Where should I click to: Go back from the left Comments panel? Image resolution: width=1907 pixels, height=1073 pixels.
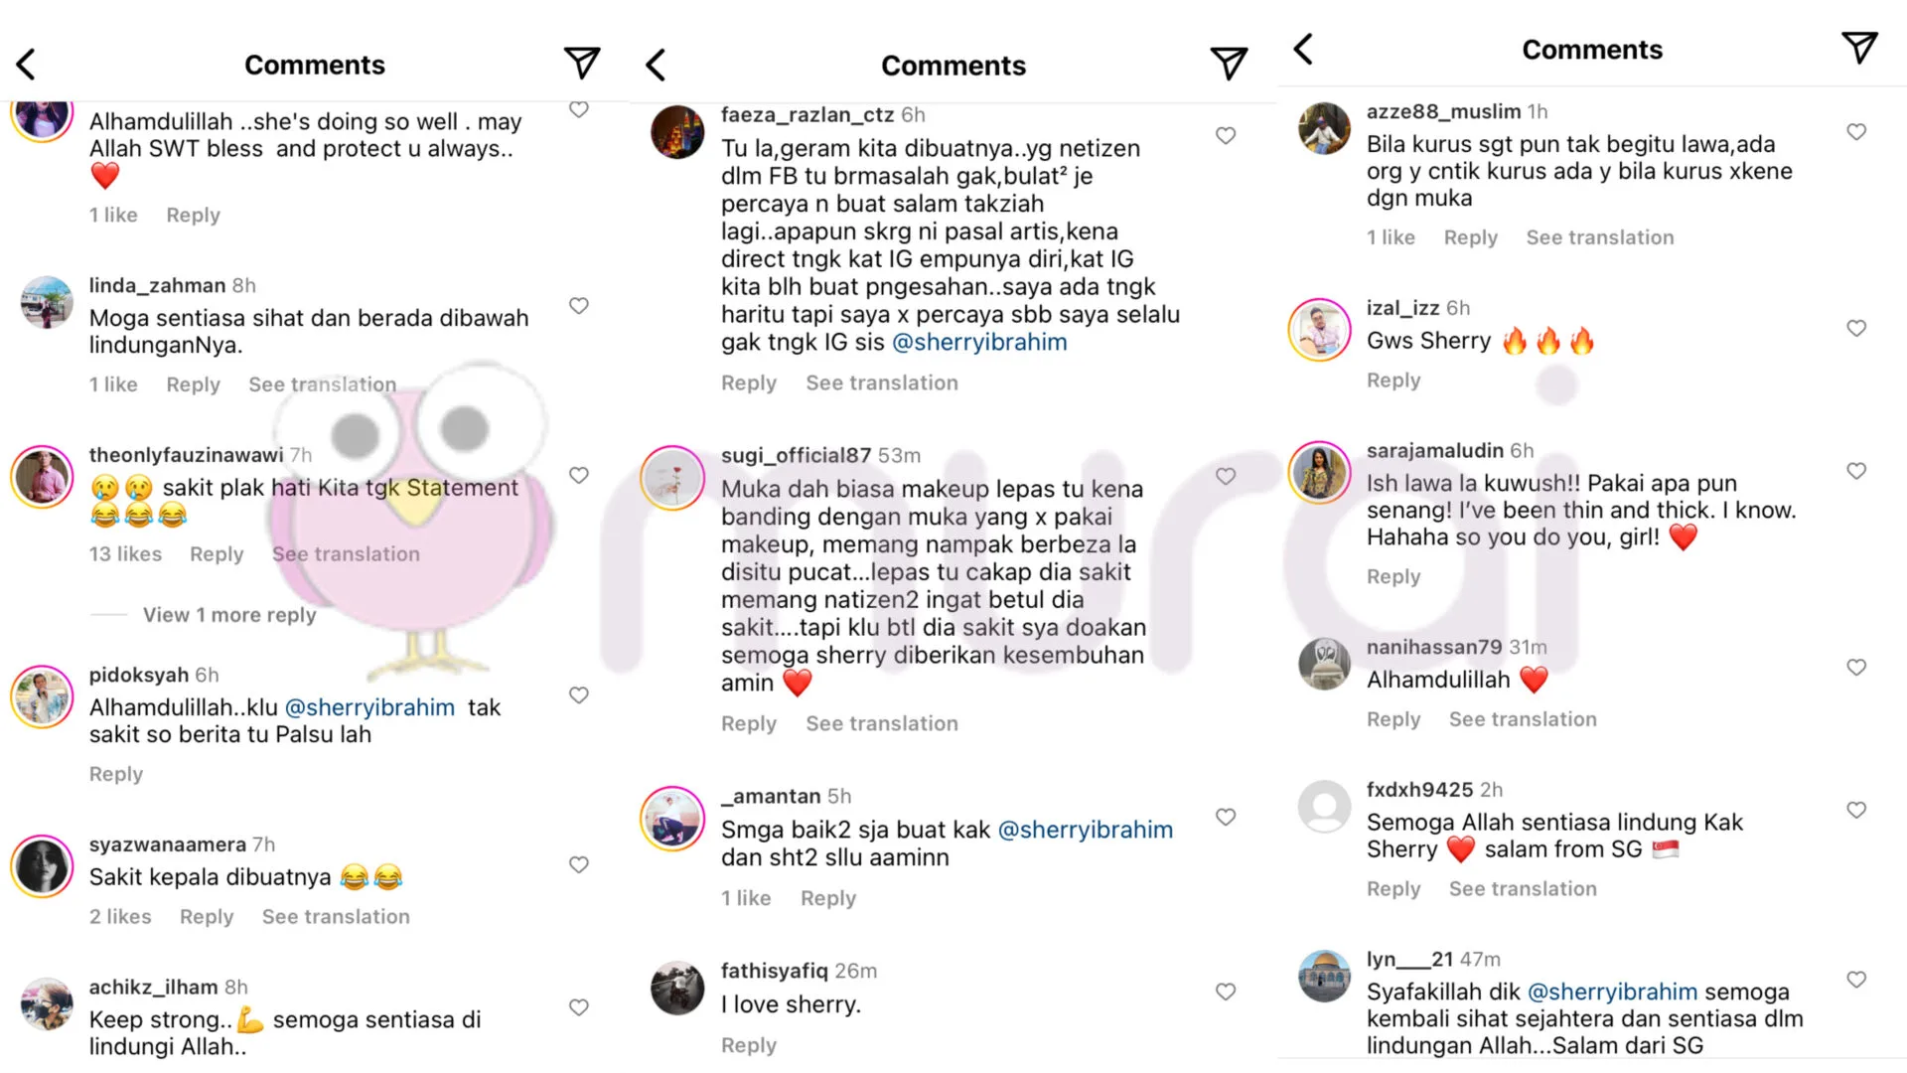click(x=27, y=65)
